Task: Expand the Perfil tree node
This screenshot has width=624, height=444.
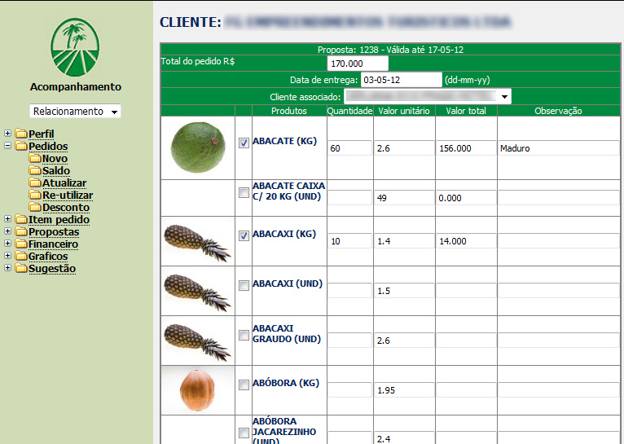Action: point(7,133)
